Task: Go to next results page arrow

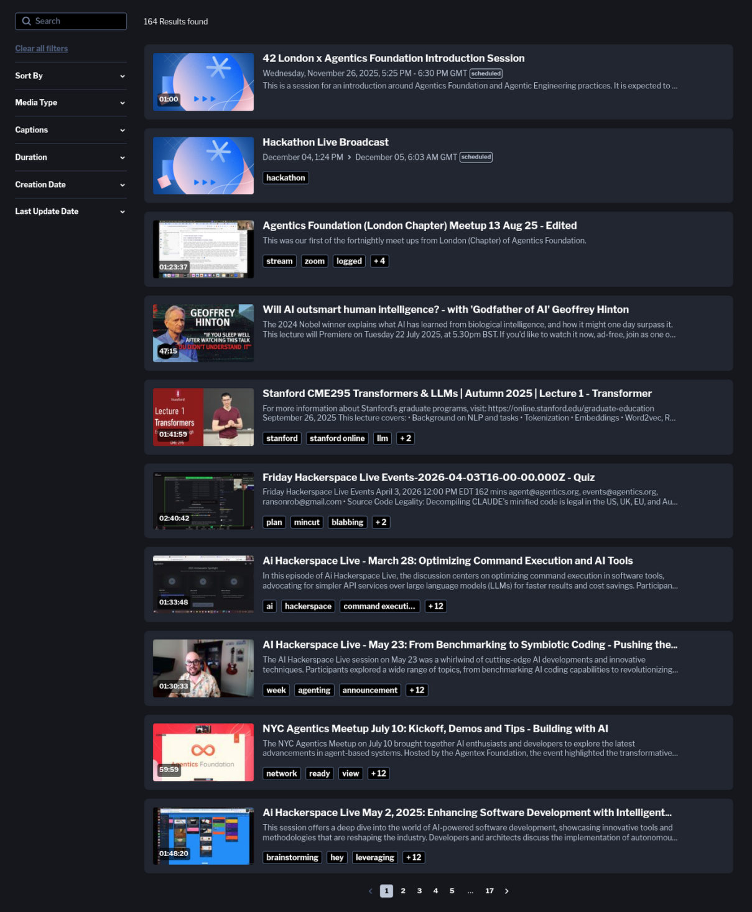Action: click(x=507, y=891)
